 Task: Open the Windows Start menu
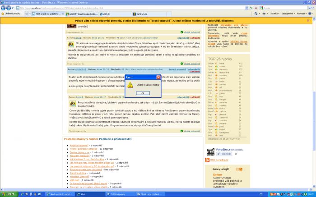(9, 194)
